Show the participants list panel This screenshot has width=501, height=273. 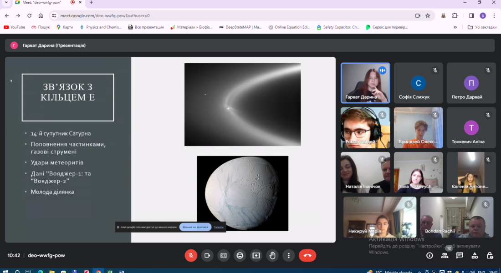click(x=445, y=256)
